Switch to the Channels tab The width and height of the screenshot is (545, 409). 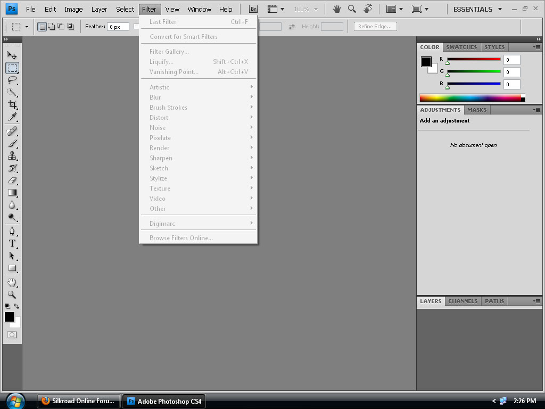(x=463, y=301)
